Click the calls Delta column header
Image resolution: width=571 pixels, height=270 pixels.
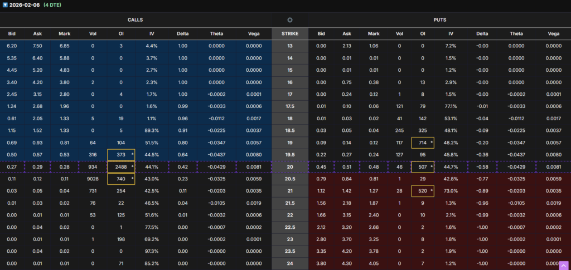(182, 33)
